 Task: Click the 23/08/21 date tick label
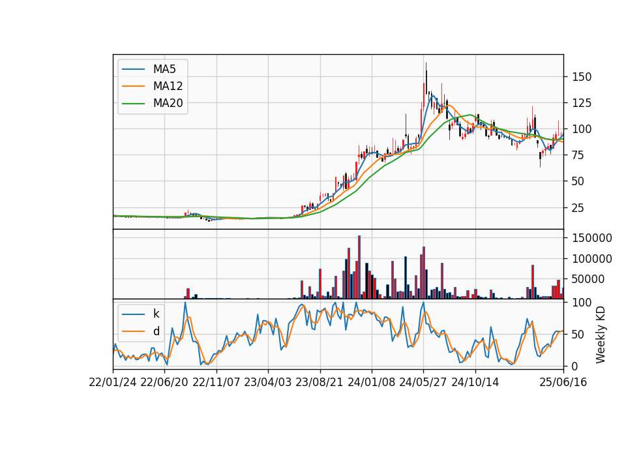tap(320, 383)
